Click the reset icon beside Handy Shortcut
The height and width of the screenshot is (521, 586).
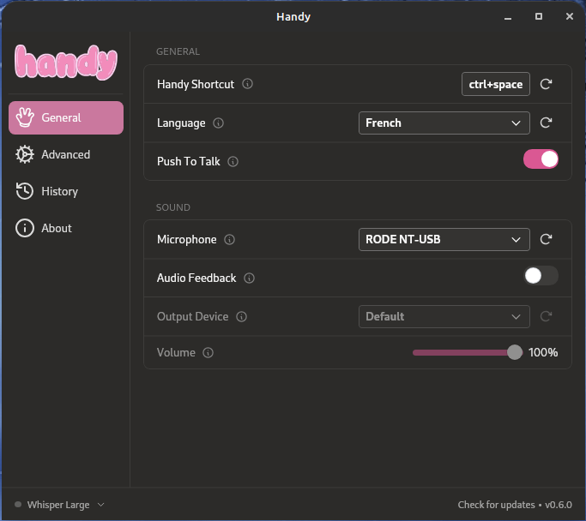coord(546,84)
